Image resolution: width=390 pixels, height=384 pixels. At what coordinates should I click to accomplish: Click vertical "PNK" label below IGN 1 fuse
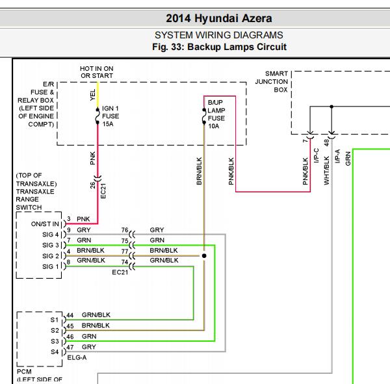pyautogui.click(x=92, y=158)
